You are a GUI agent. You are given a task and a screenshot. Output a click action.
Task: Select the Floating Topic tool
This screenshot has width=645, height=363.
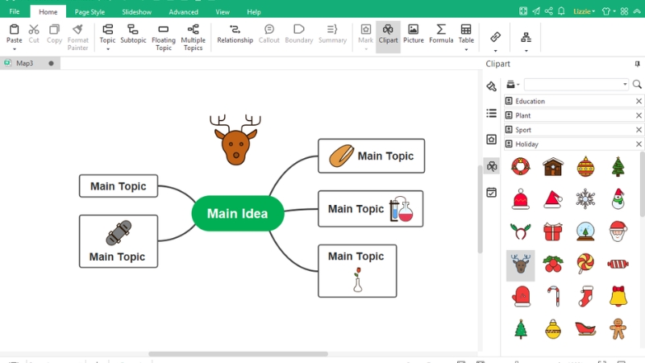point(164,36)
